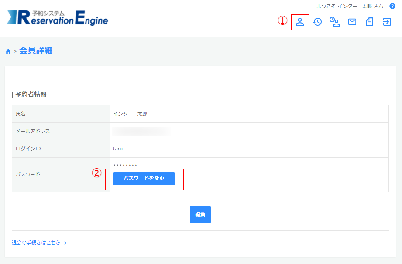Open the 退会の手続きはこちら link

point(36,243)
